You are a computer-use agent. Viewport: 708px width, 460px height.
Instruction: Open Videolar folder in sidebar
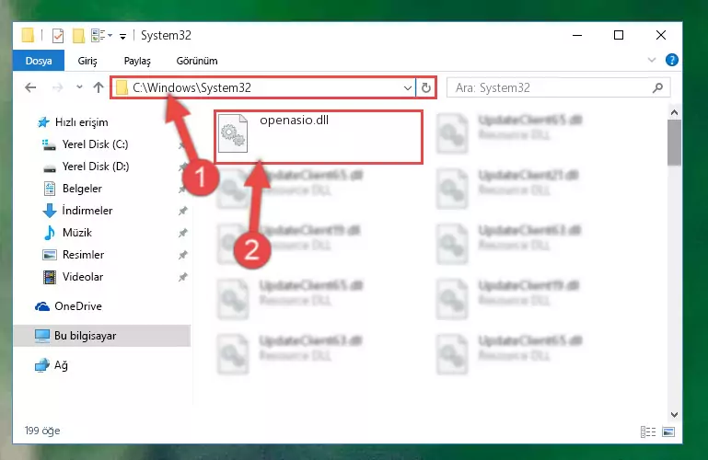[x=83, y=277]
